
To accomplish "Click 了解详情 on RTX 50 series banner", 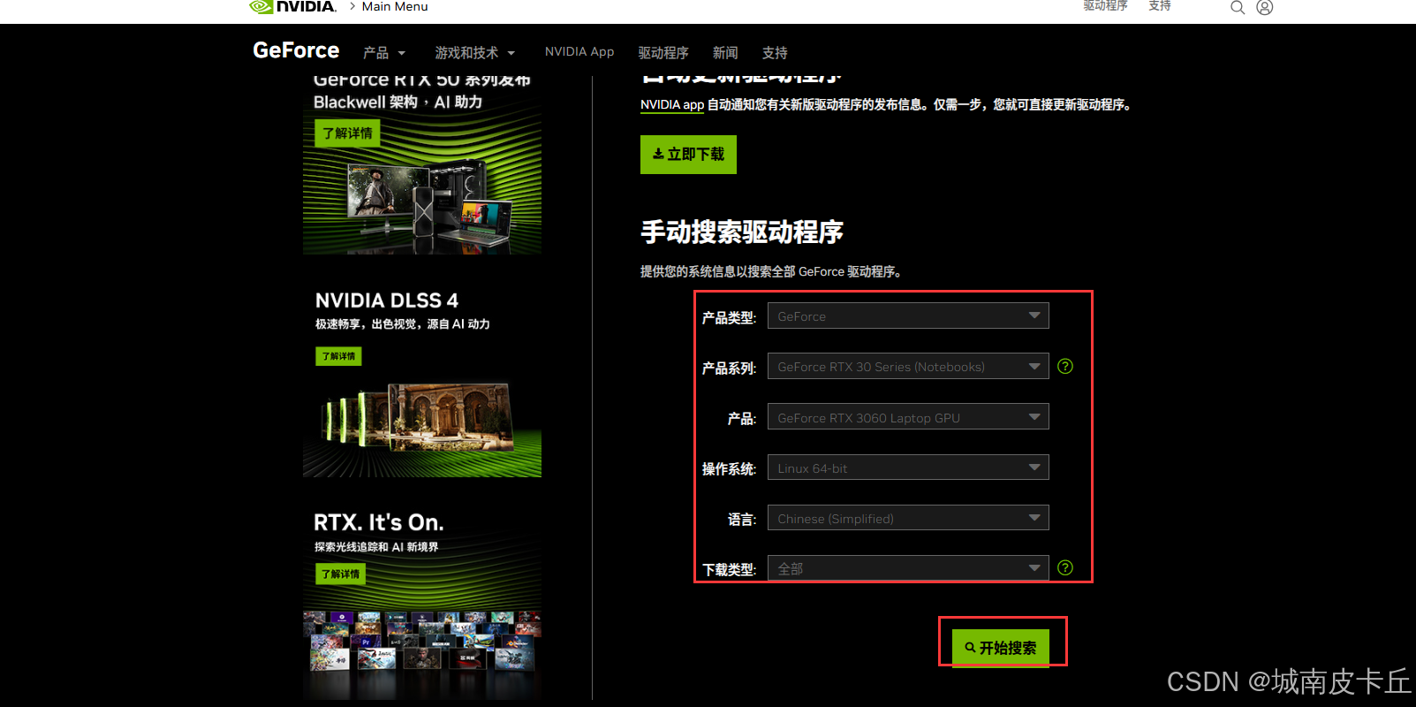I will (x=347, y=133).
